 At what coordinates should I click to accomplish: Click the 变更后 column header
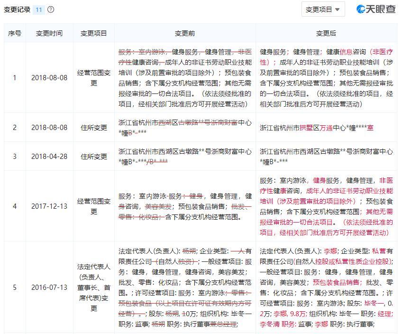coord(324,33)
